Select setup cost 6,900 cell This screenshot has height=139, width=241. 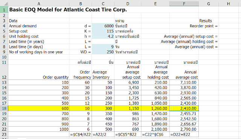tap(128, 82)
